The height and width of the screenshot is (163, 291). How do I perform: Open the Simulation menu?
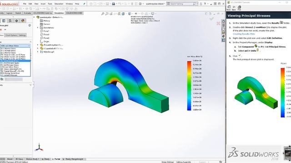point(59,4)
